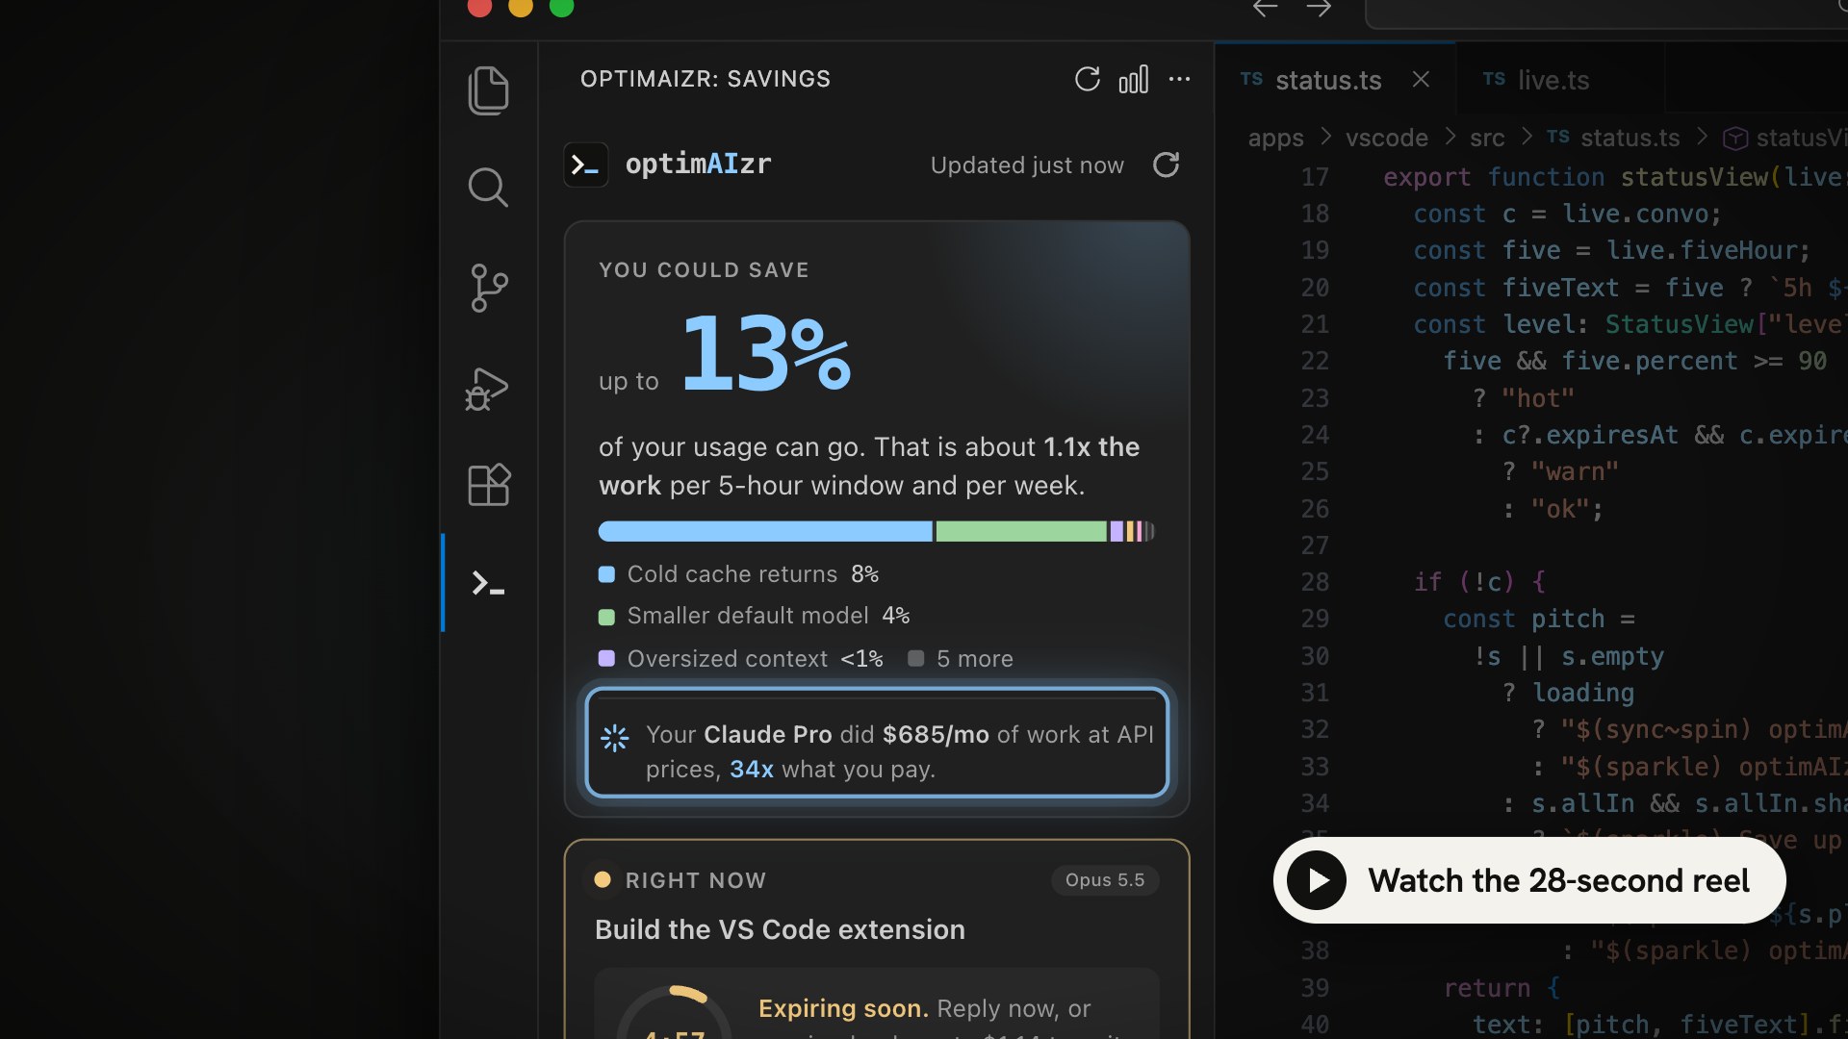1848x1039 pixels.
Task: Go back with the left arrow
Action: click(x=1266, y=9)
